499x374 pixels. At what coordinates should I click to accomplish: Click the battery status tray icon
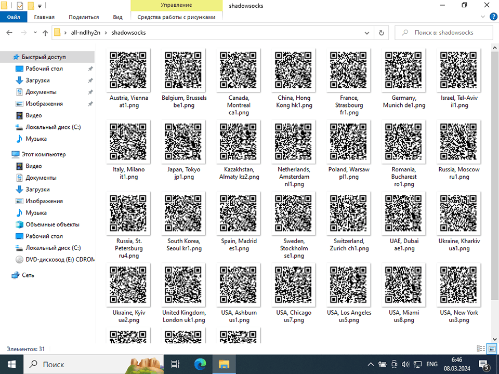coord(383,365)
